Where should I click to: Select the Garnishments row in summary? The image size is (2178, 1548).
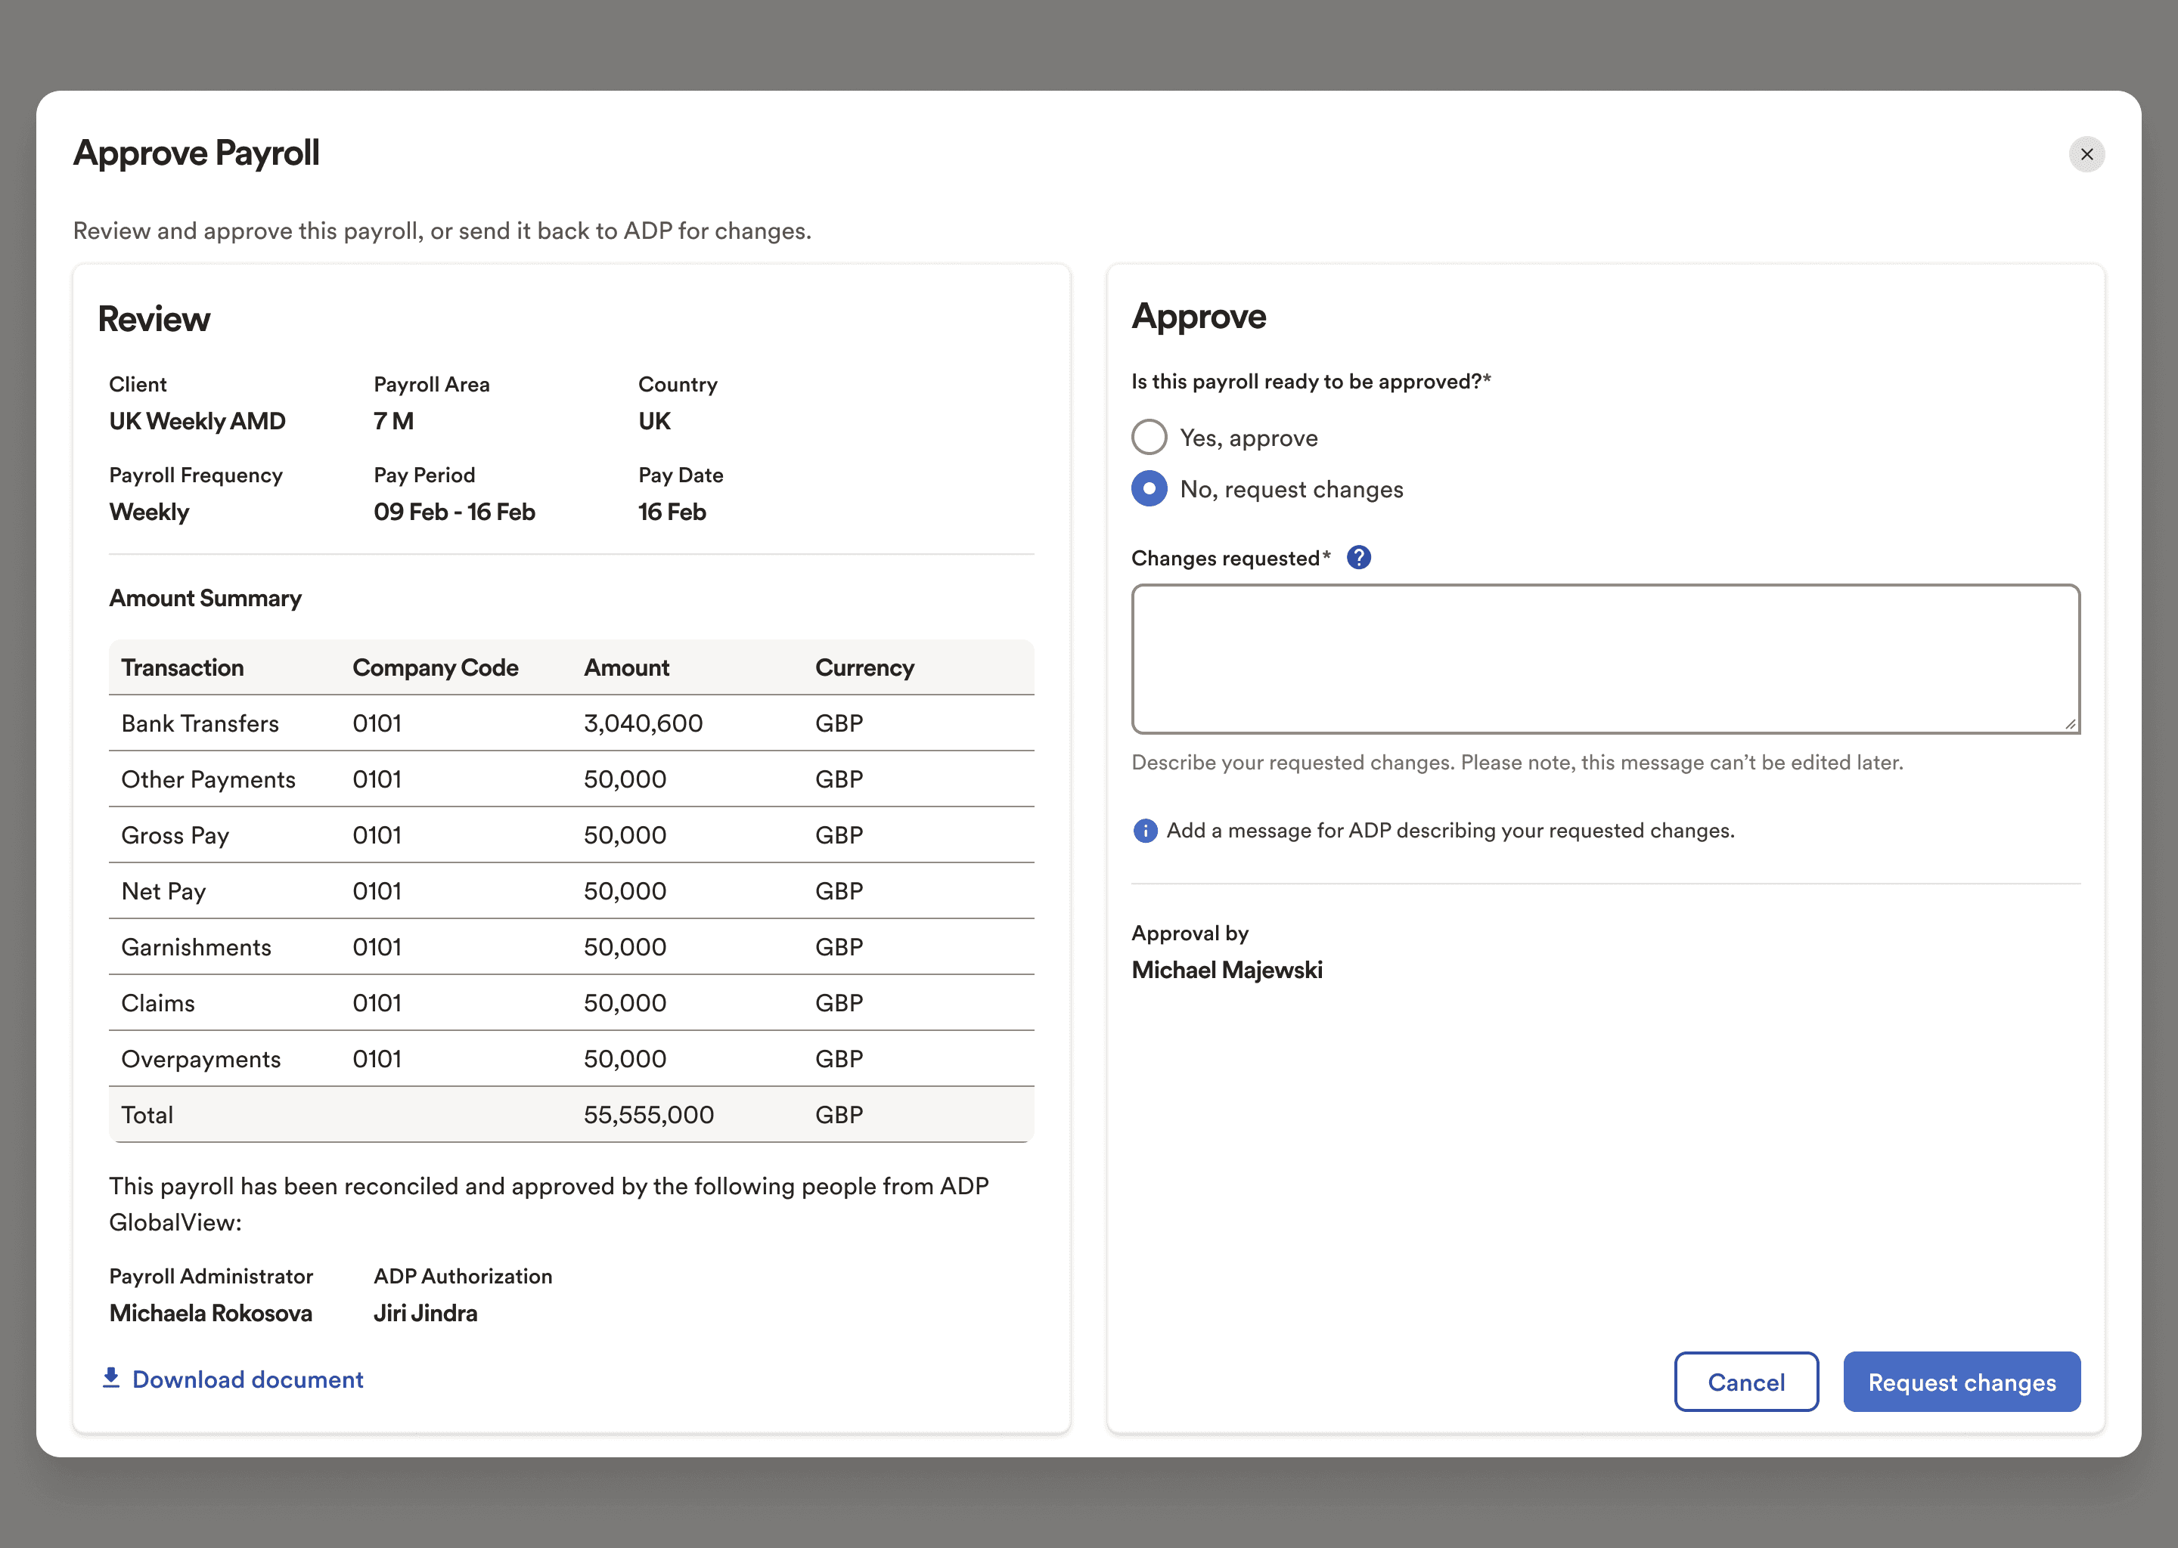click(570, 948)
